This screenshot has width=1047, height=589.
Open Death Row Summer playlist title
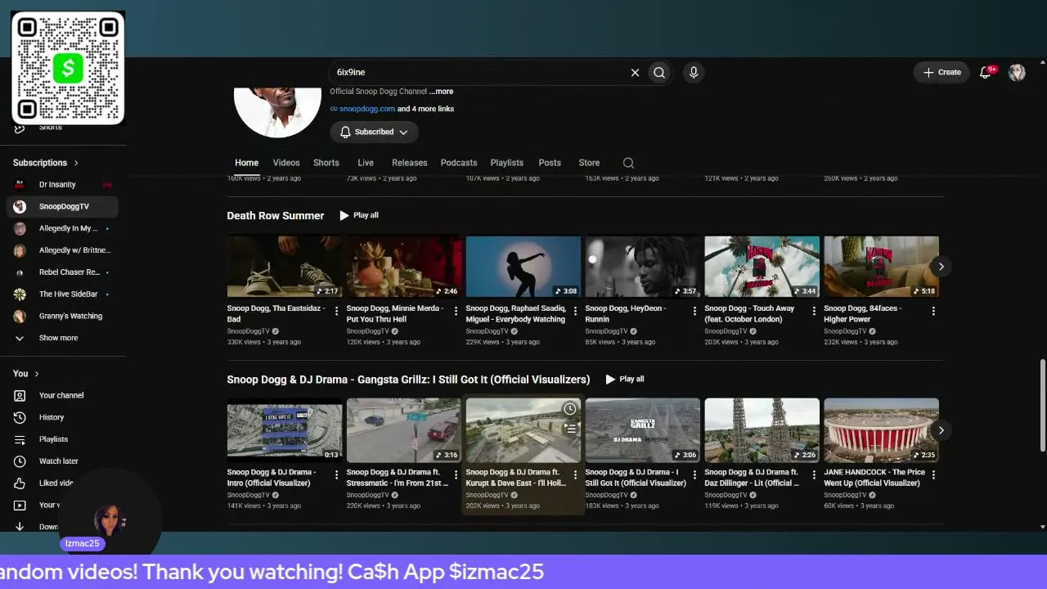tap(276, 215)
